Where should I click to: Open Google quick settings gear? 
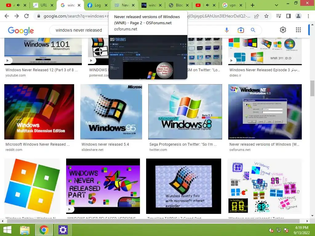click(x=283, y=30)
